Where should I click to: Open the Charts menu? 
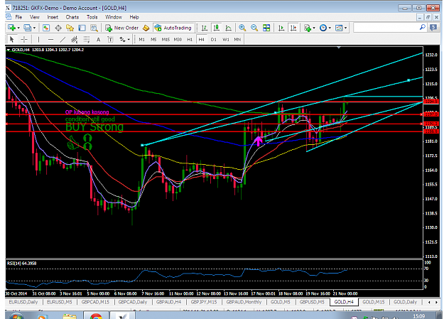(x=72, y=17)
